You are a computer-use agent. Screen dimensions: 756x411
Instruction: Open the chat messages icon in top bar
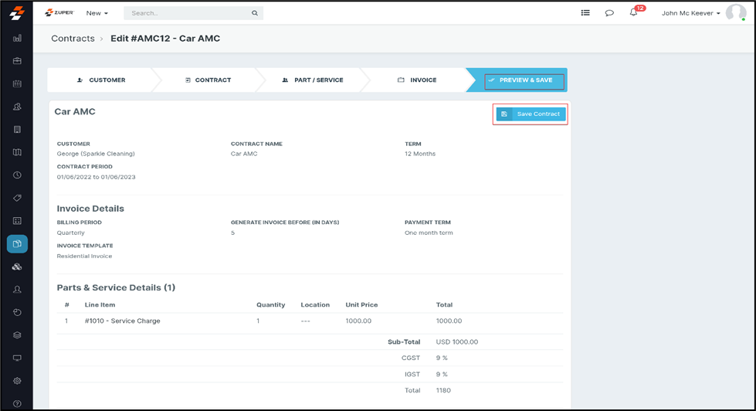[609, 13]
